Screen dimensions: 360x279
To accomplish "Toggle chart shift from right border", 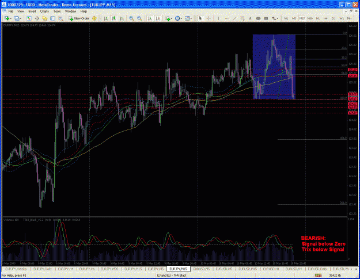I will pos(158,18).
